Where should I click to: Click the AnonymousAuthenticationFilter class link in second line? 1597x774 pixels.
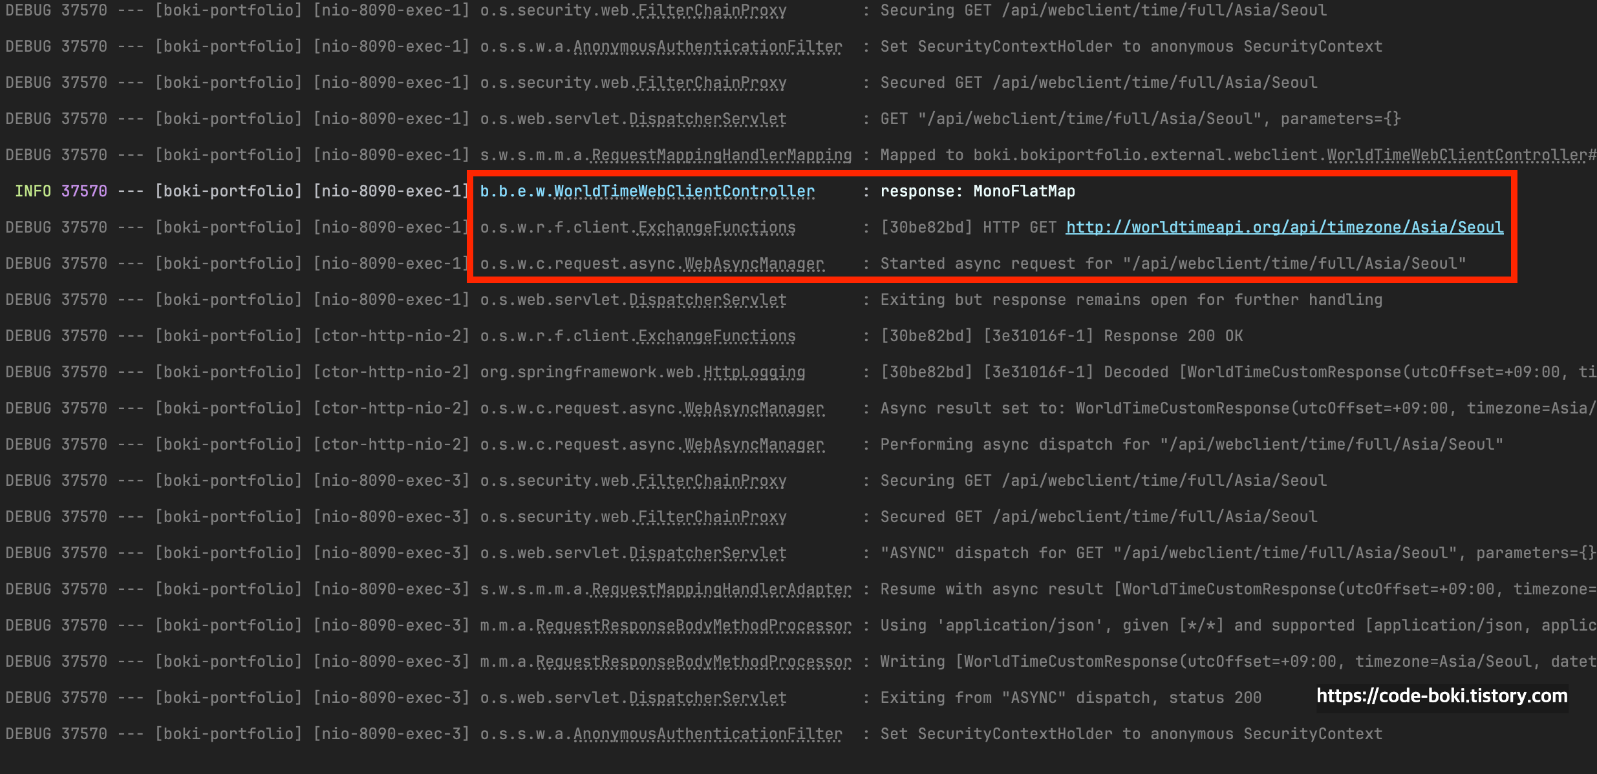[x=707, y=47]
